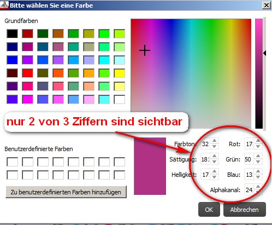The width and height of the screenshot is (272, 225).
Task: Click into the Alphakanal field
Action: pos(249,190)
